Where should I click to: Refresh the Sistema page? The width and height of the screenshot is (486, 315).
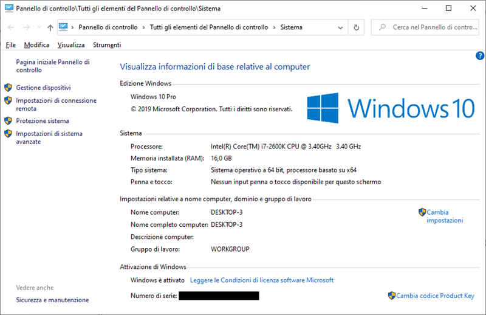357,27
